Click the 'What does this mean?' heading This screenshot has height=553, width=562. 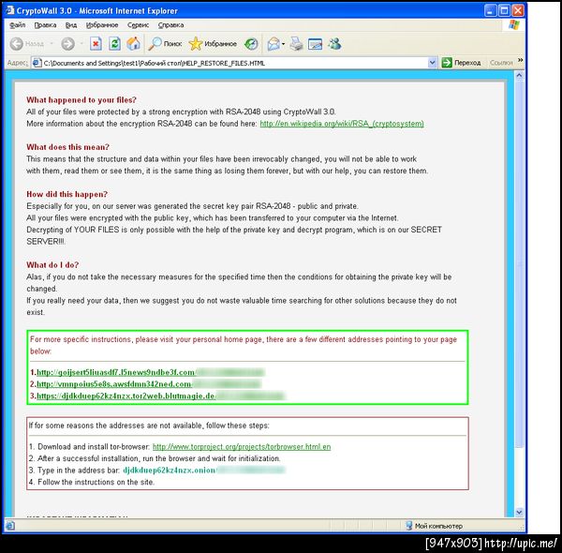click(x=67, y=147)
